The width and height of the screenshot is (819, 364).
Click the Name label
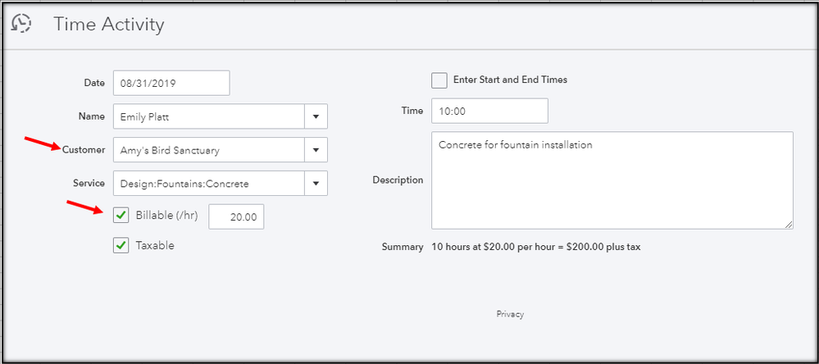pyautogui.click(x=92, y=116)
